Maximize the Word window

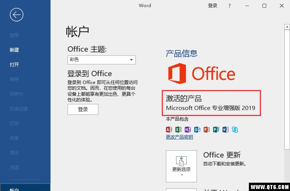[x=264, y=6]
